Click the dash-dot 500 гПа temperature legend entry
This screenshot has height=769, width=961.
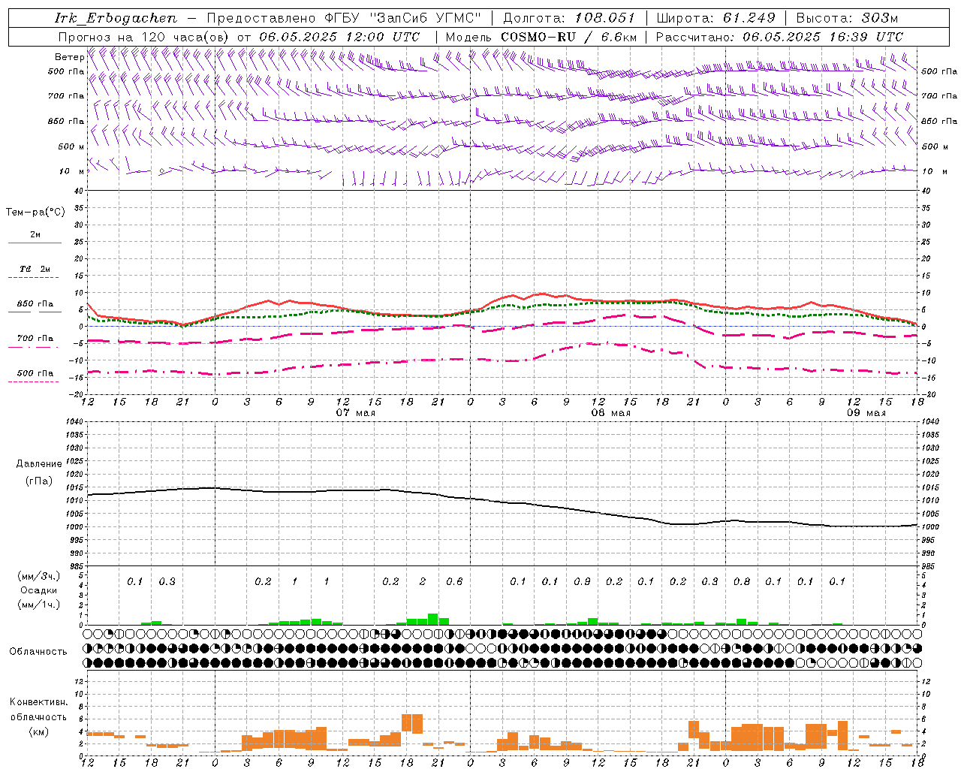35,373
